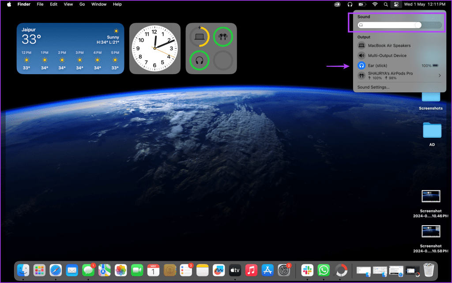Click the date and time in the menu bar
The image size is (452, 283).
tap(425, 4)
